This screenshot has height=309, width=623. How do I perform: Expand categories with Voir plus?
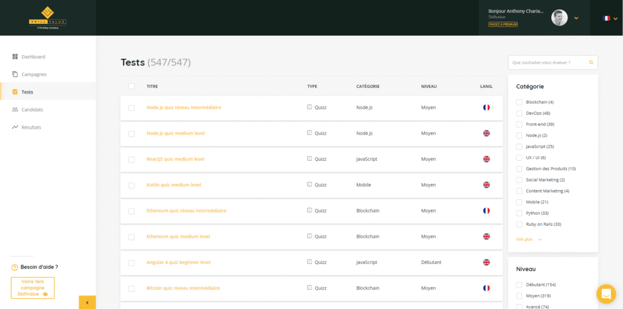[x=528, y=239]
